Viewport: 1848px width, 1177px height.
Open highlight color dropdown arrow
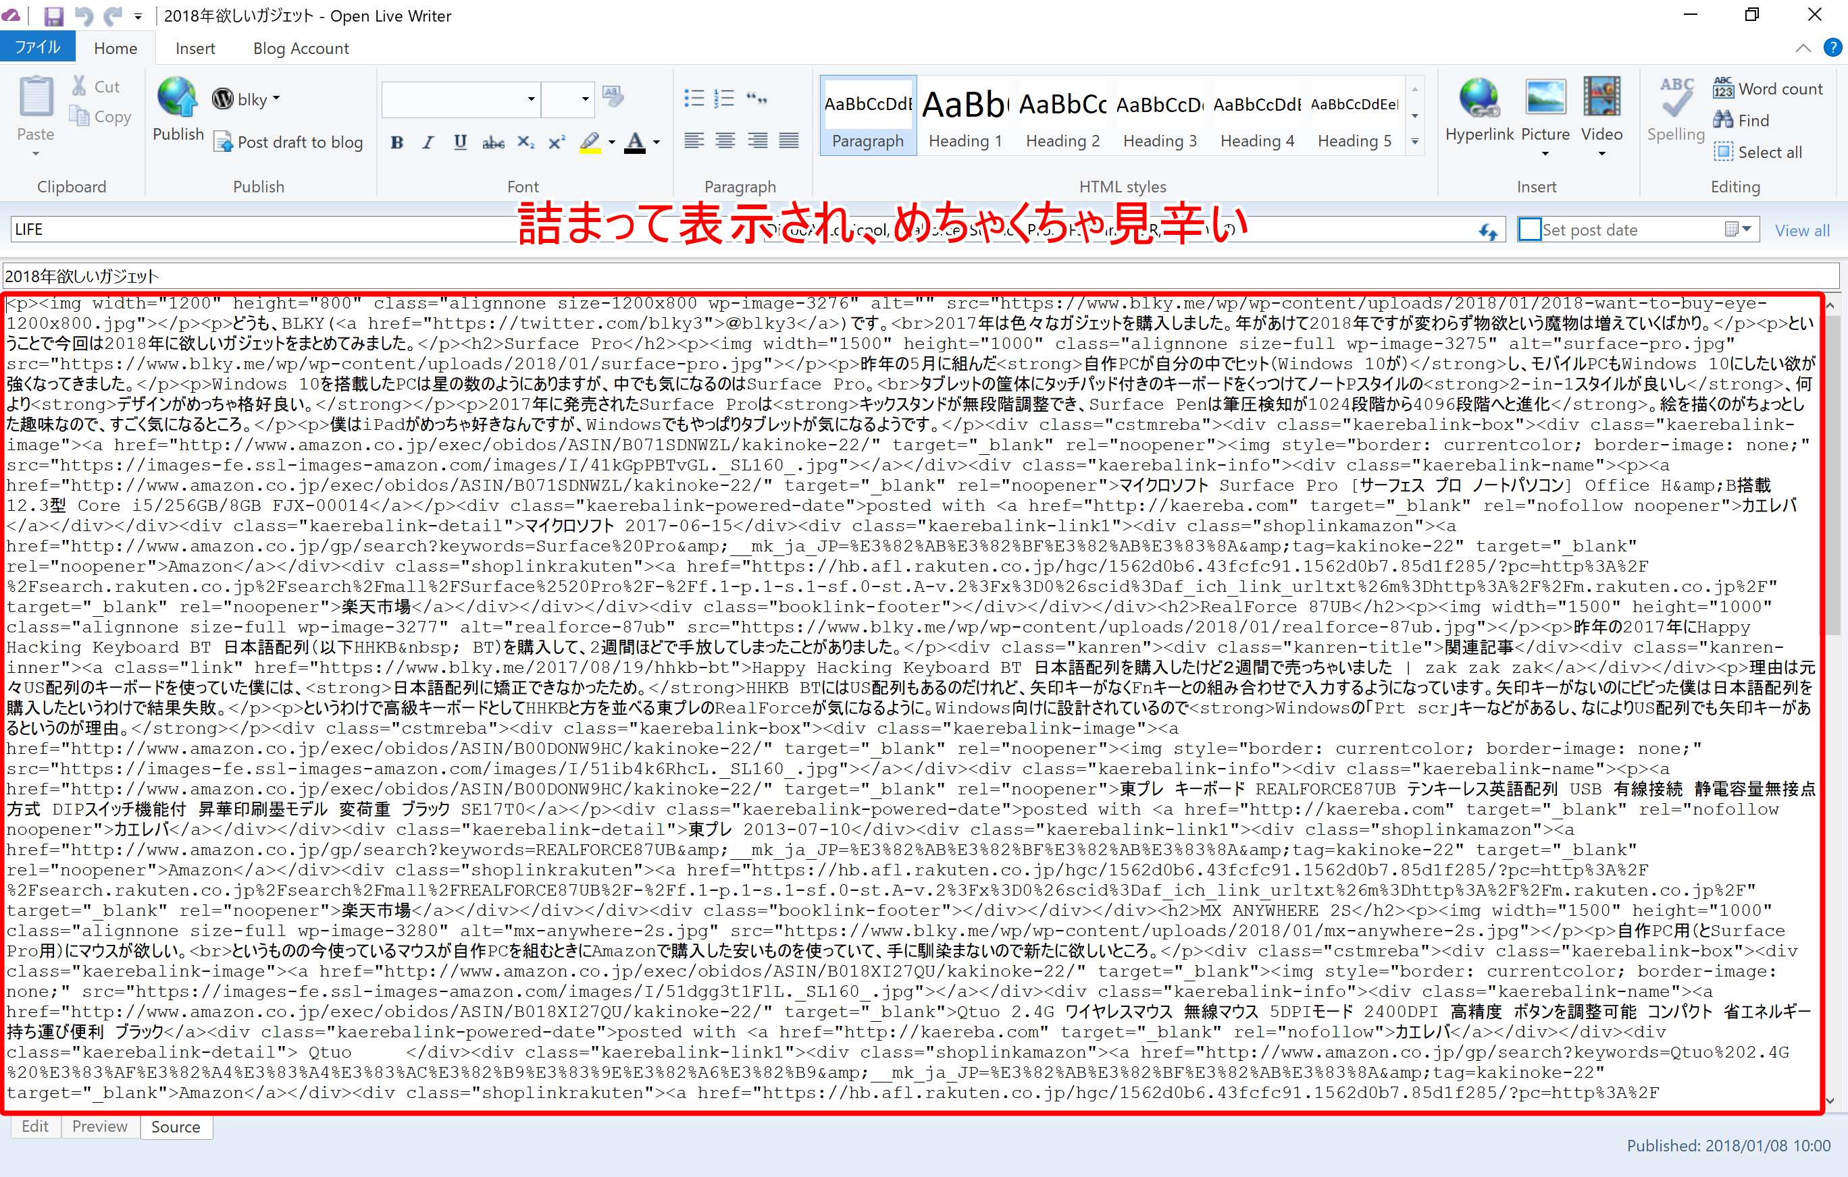612,142
